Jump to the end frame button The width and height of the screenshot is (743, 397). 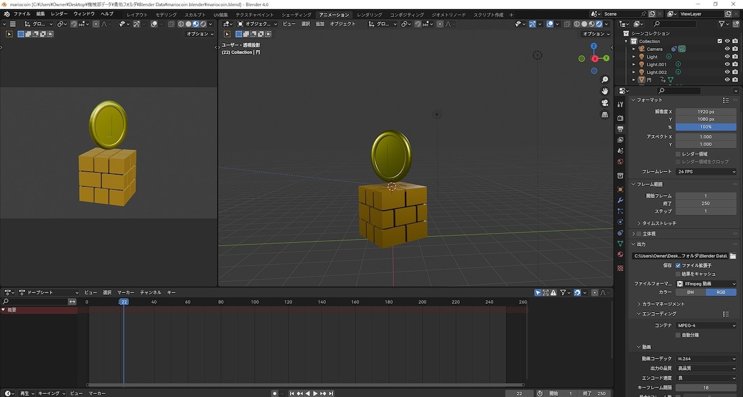click(x=331, y=393)
